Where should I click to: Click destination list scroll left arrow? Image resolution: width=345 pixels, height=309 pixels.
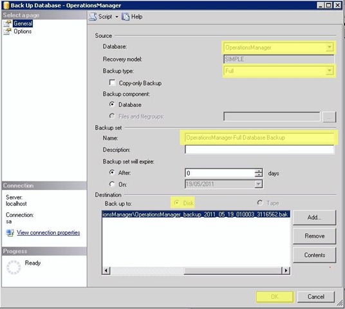click(106, 270)
